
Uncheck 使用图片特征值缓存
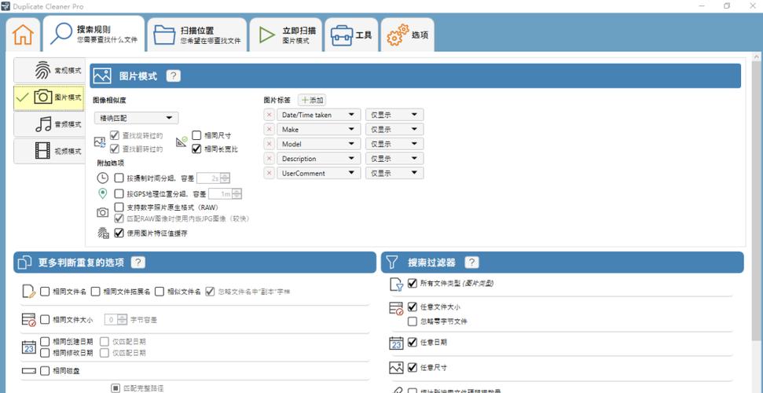point(119,233)
